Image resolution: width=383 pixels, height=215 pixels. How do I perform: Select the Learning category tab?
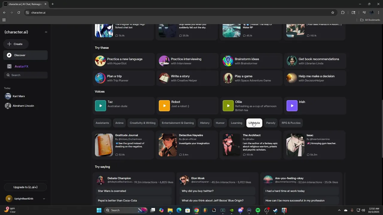236,123
